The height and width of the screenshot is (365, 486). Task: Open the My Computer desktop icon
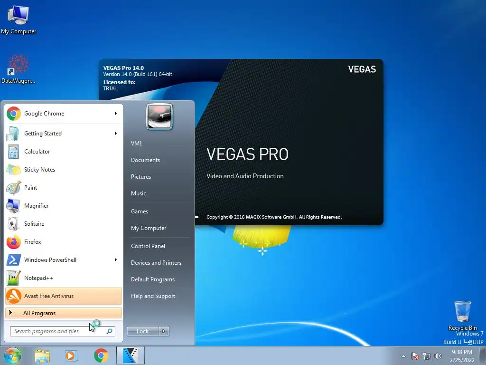coord(19,19)
